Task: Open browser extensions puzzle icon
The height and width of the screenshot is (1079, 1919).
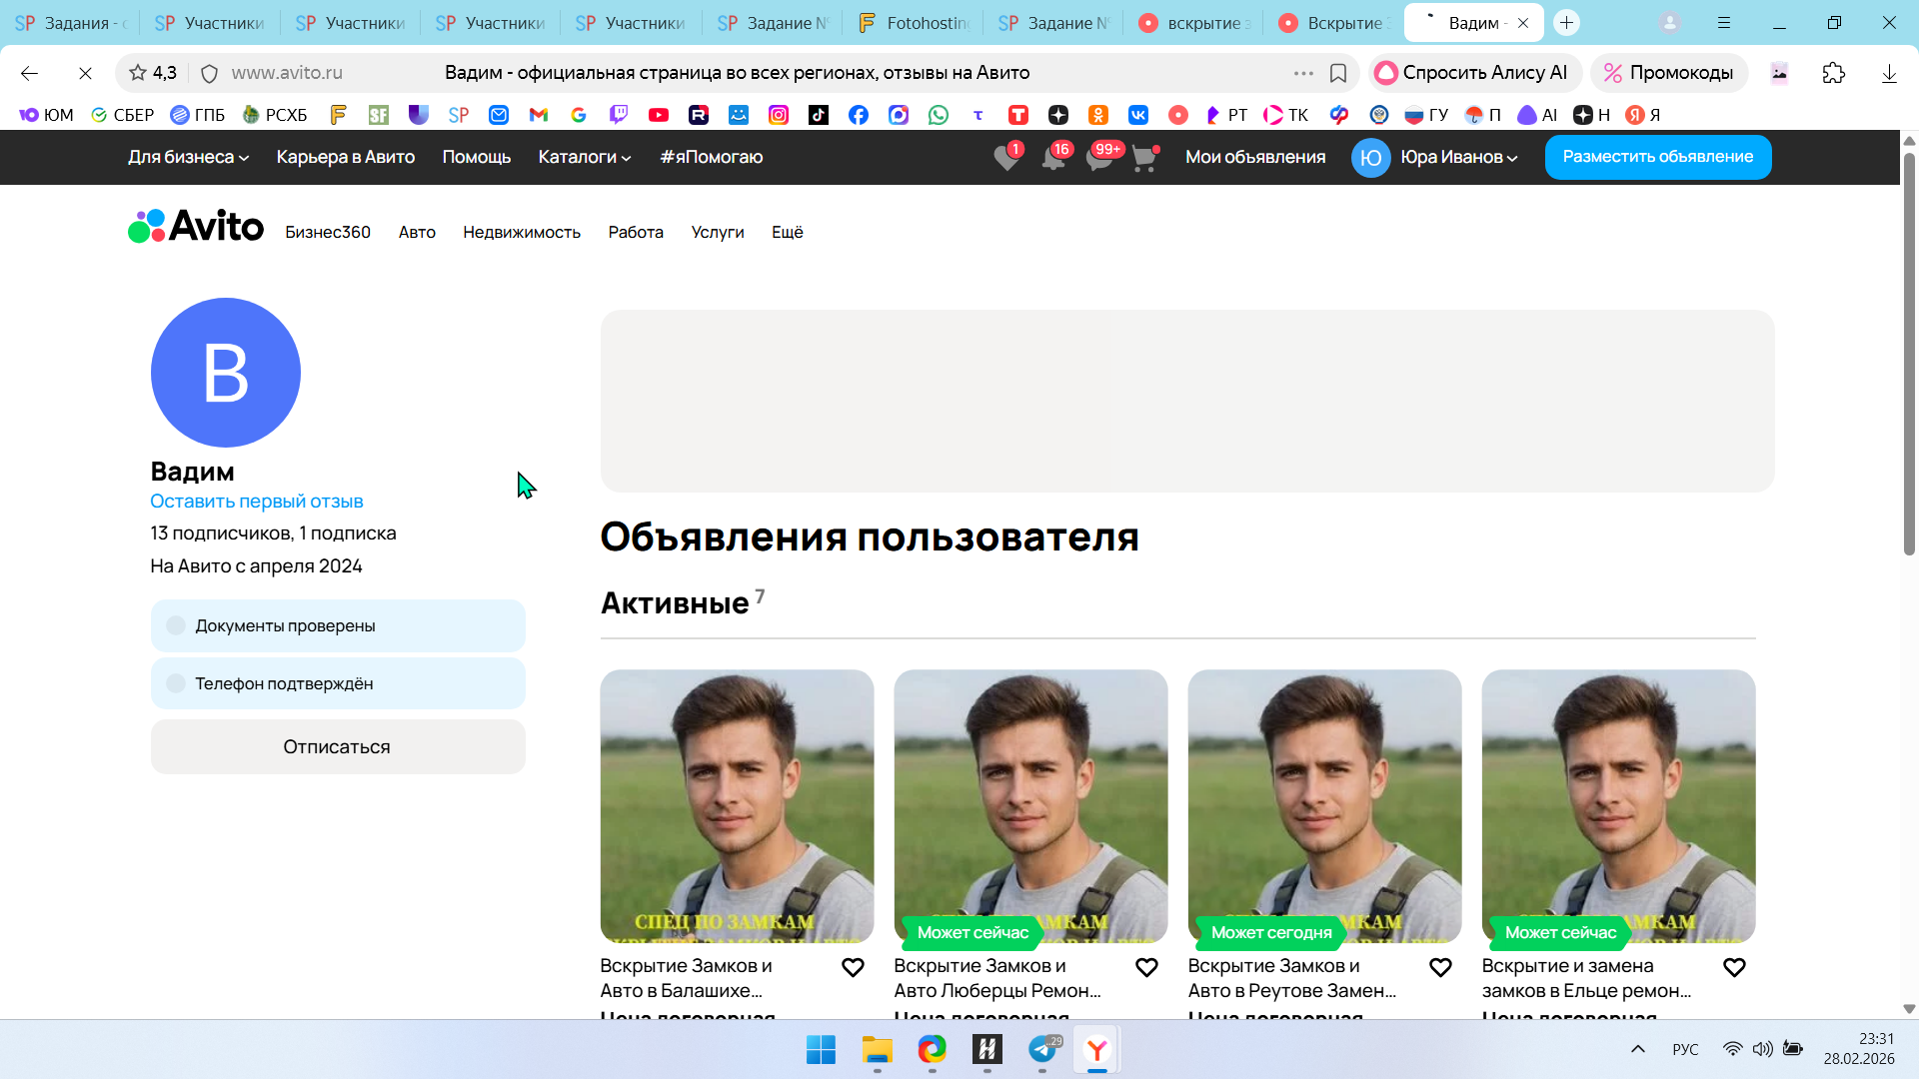Action: click(1833, 73)
